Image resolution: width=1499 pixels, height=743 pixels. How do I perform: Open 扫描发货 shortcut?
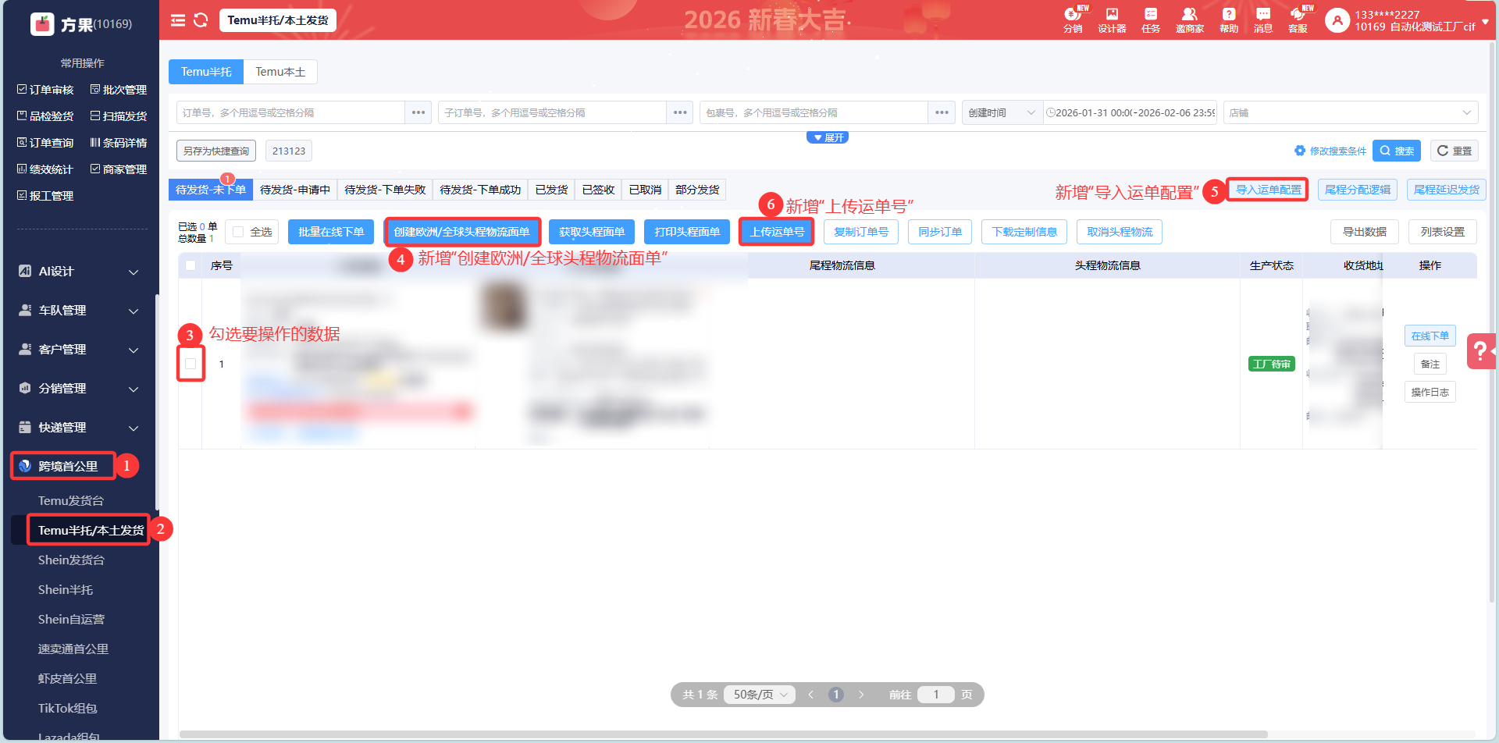tap(119, 116)
